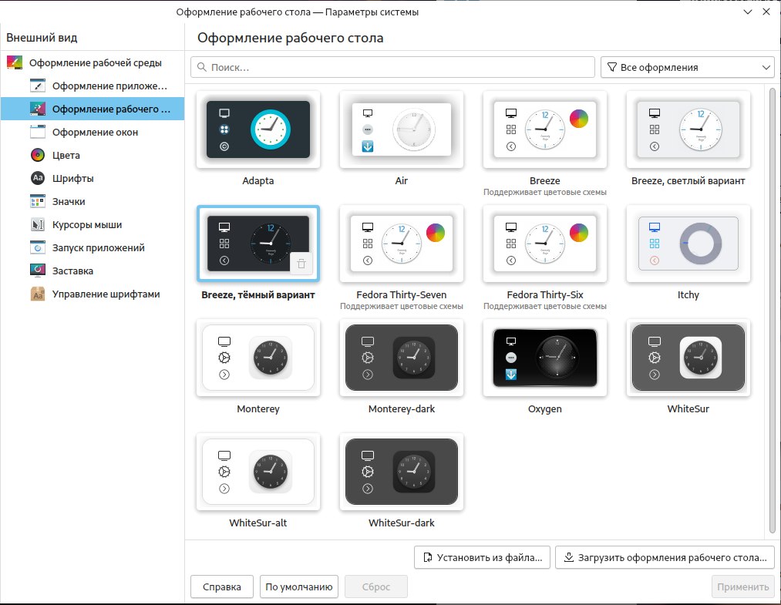The width and height of the screenshot is (781, 605).
Task: Click the Оформление окон window icon
Action: pyautogui.click(x=37, y=132)
